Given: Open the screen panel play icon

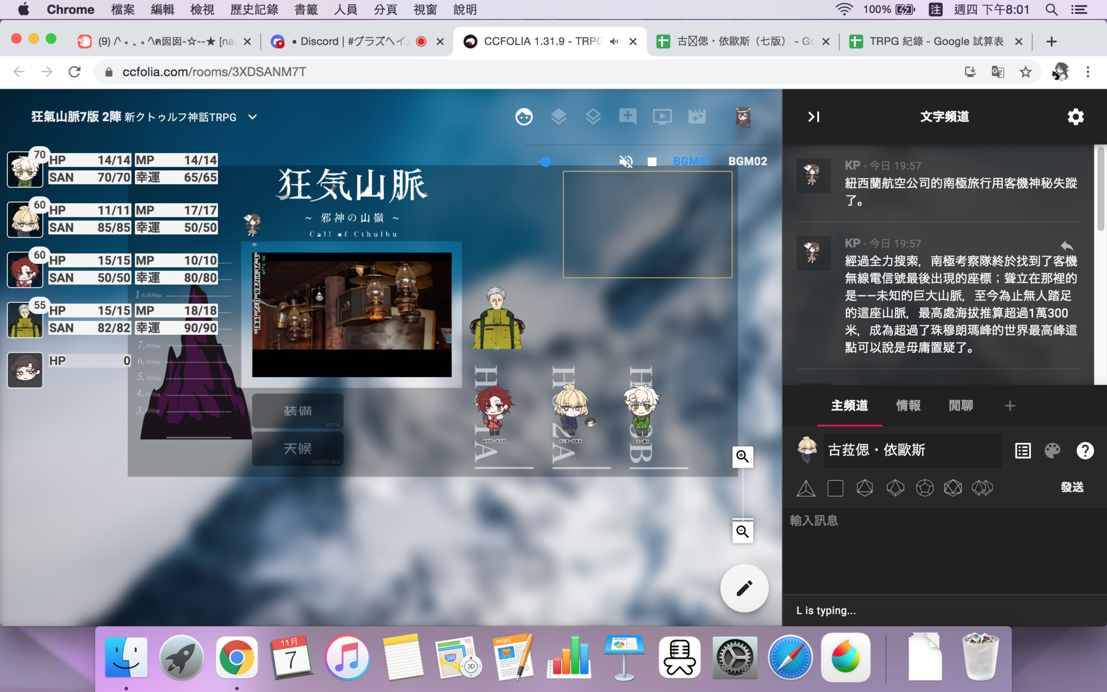Looking at the screenshot, I should click(x=662, y=117).
